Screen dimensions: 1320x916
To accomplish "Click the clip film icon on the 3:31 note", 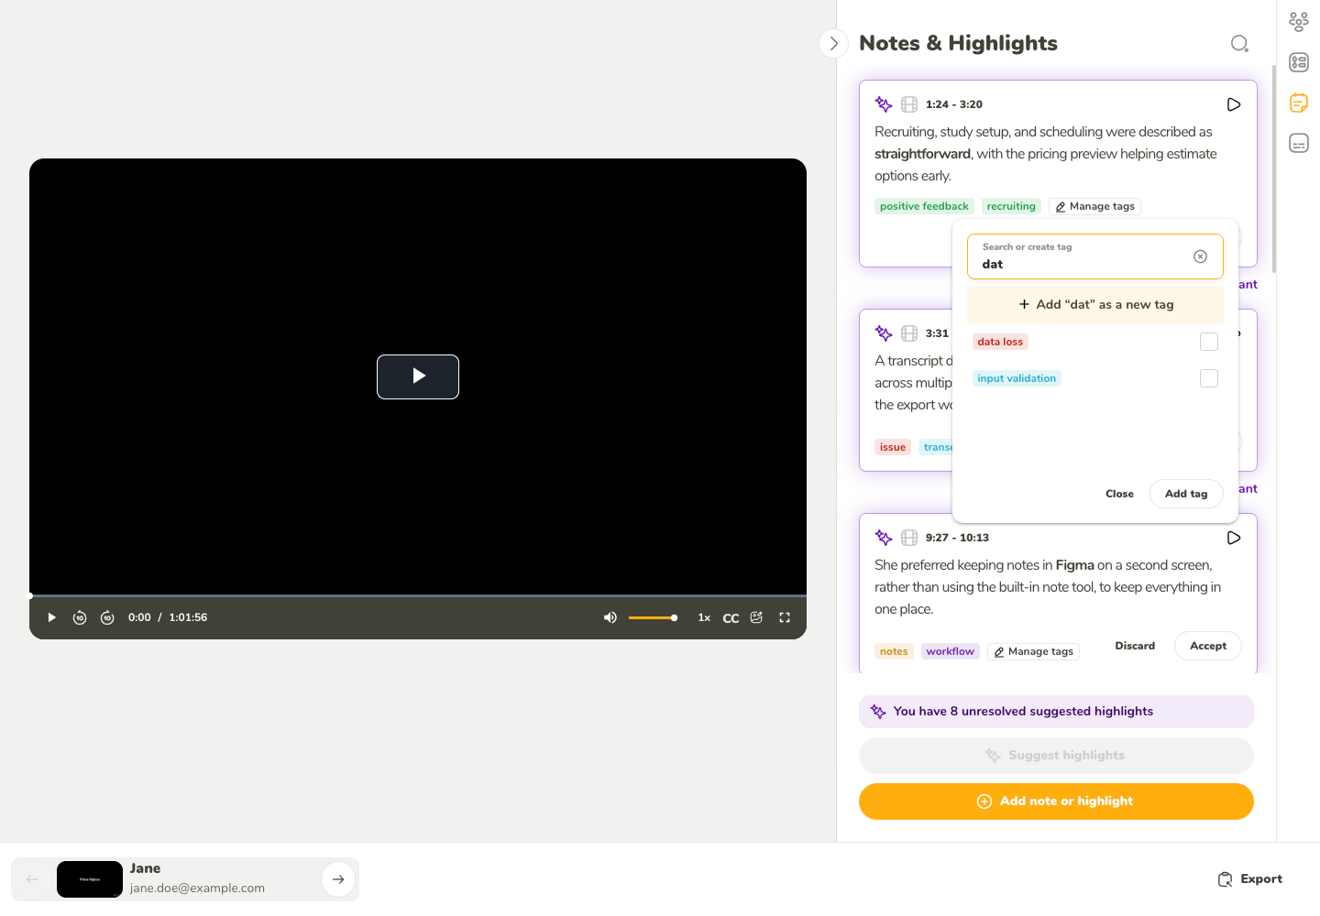I will (909, 333).
